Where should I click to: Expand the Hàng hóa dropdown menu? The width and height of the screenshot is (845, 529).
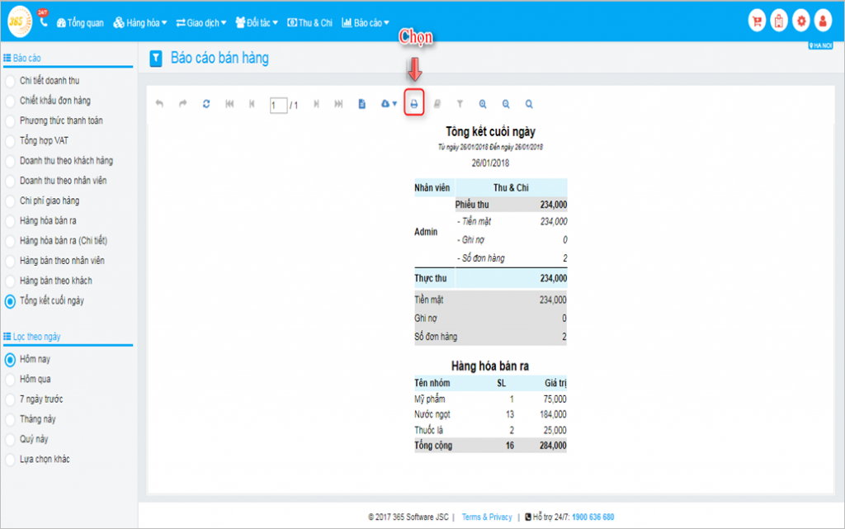pos(140,23)
